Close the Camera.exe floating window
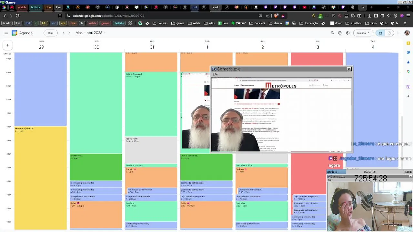 pyautogui.click(x=349, y=69)
